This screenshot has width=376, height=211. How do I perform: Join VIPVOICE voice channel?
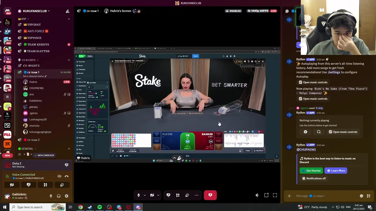click(x=44, y=38)
